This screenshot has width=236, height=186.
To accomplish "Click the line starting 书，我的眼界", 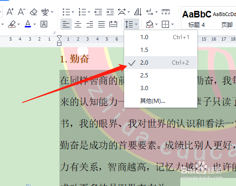I will 148,123.
